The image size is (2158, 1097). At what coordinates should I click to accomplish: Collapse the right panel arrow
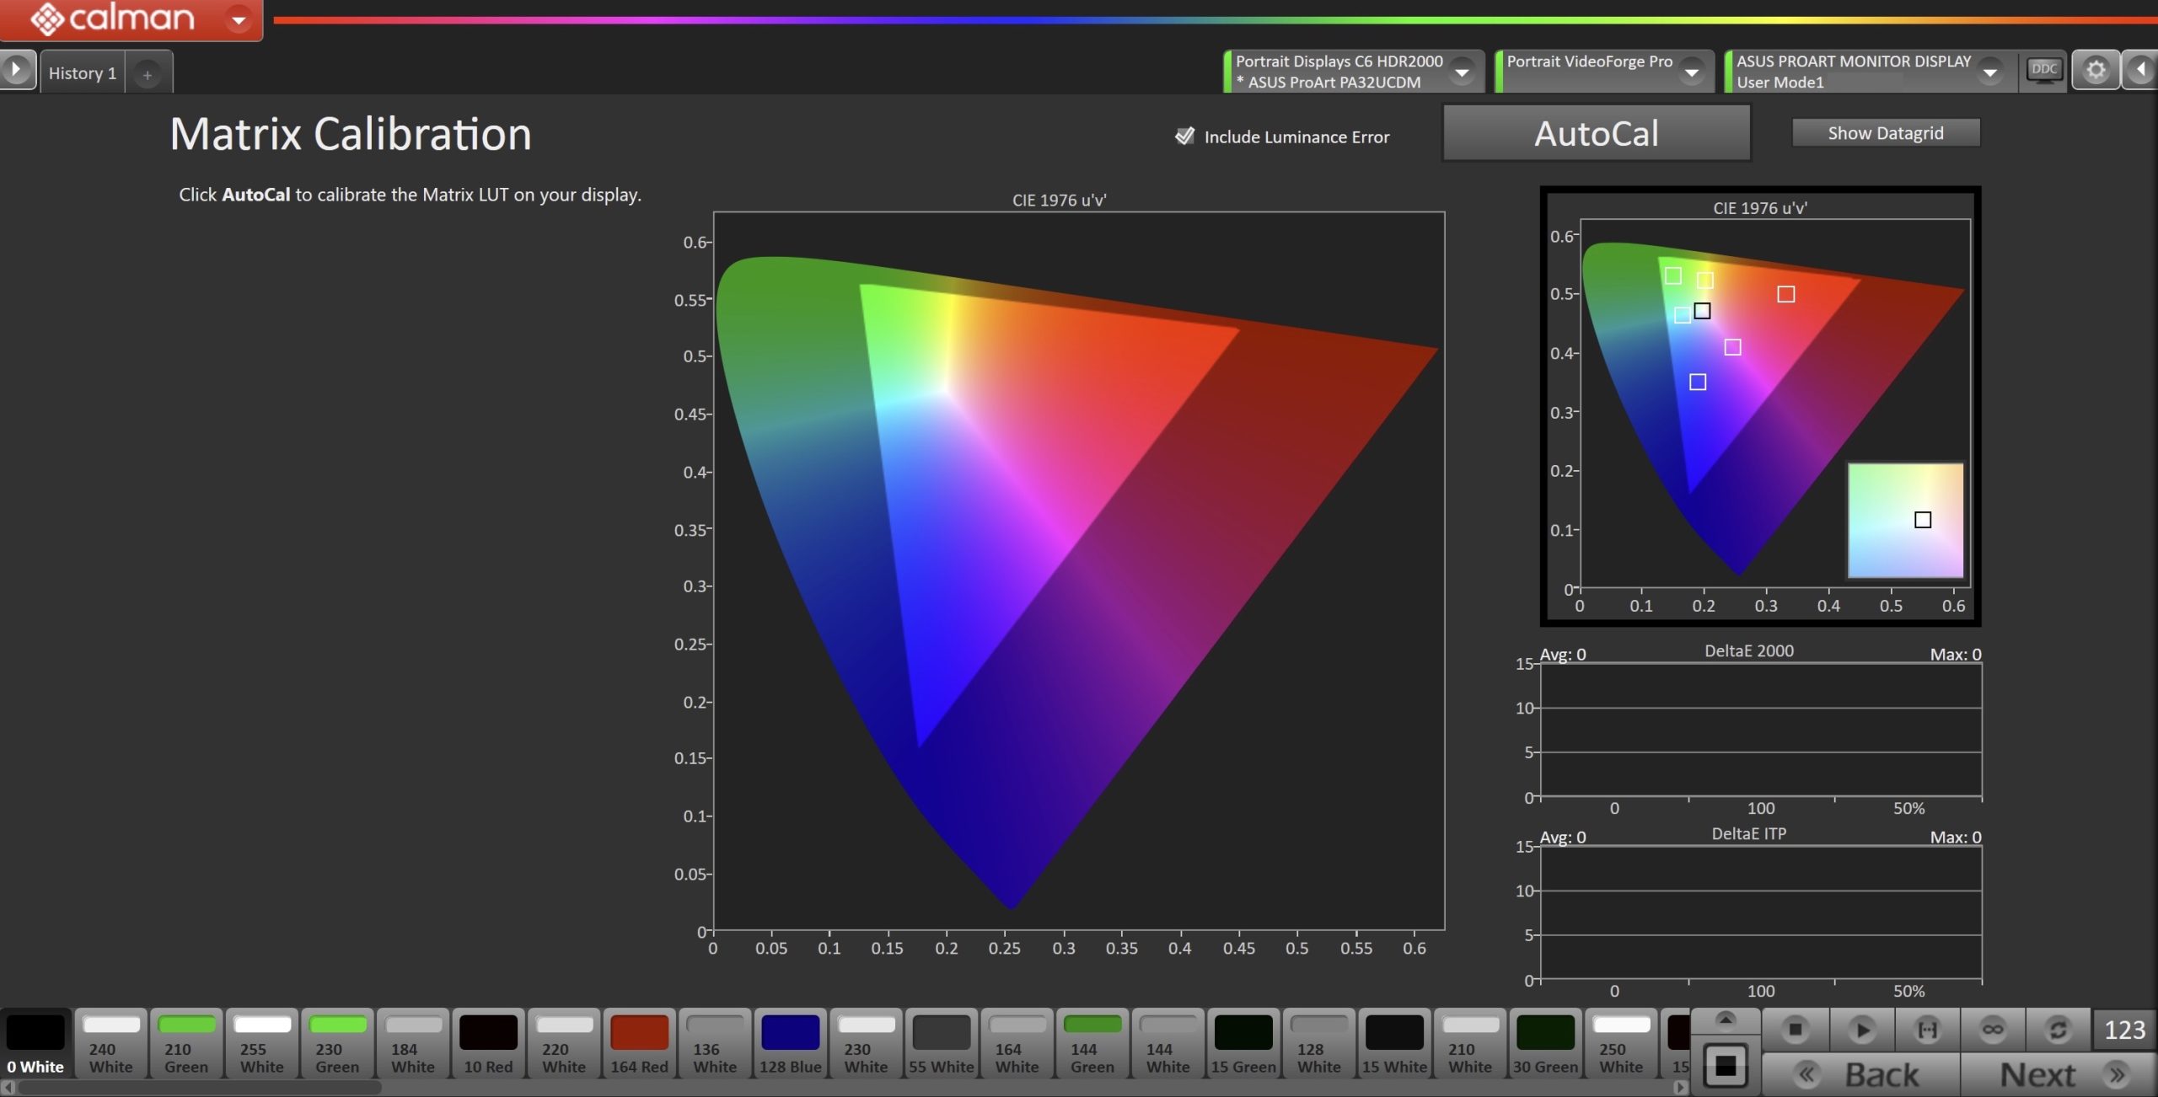click(2141, 70)
